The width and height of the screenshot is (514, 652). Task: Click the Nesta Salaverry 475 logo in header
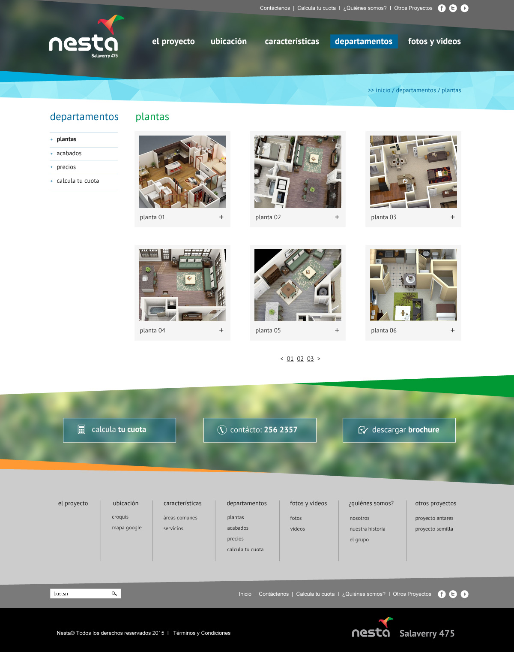pyautogui.click(x=86, y=37)
